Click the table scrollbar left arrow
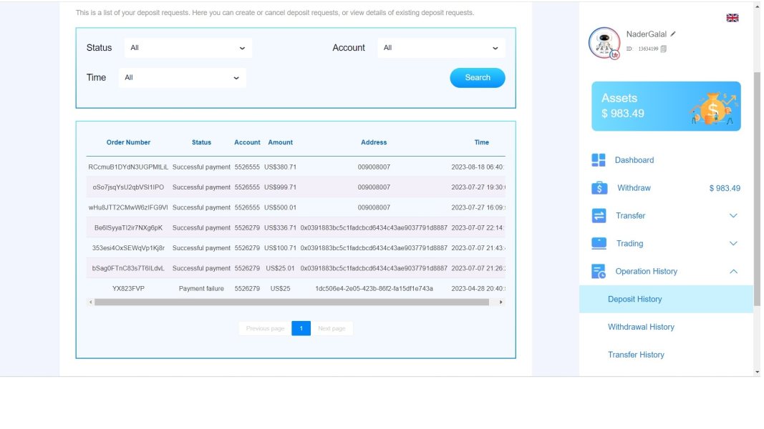The image size is (764, 429). click(90, 302)
